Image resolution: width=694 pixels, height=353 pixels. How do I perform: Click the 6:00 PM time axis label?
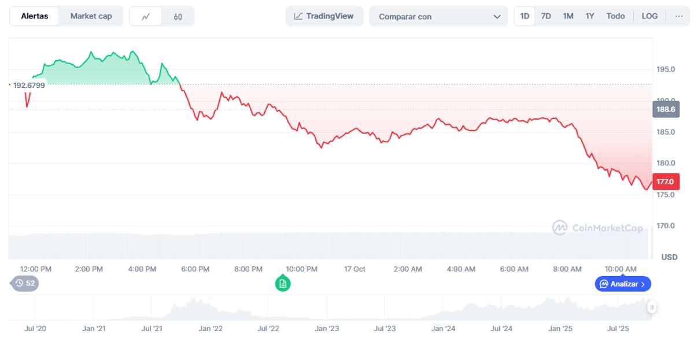195,269
